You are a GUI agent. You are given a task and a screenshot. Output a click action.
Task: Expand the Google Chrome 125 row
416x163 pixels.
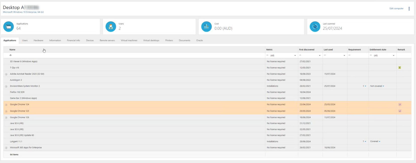(x=6, y=111)
